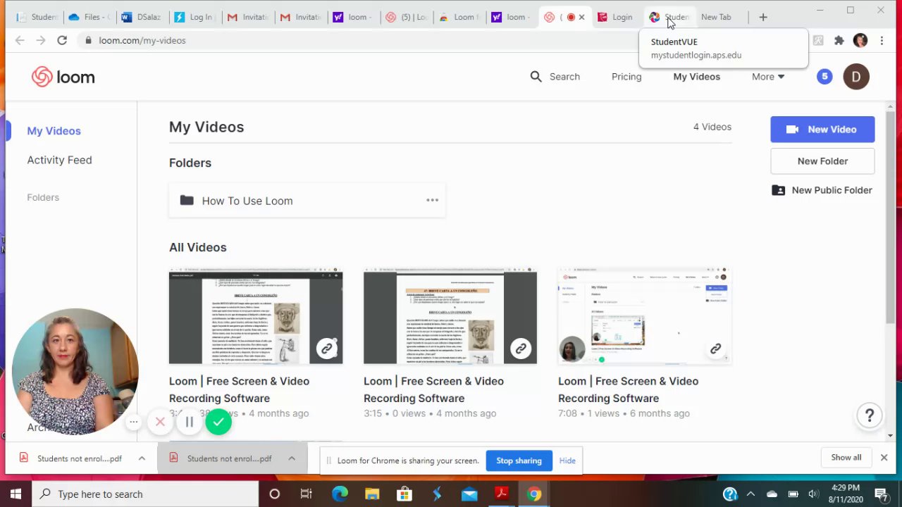902x507 pixels.
Task: Create a New Public Folder
Action: click(x=822, y=190)
